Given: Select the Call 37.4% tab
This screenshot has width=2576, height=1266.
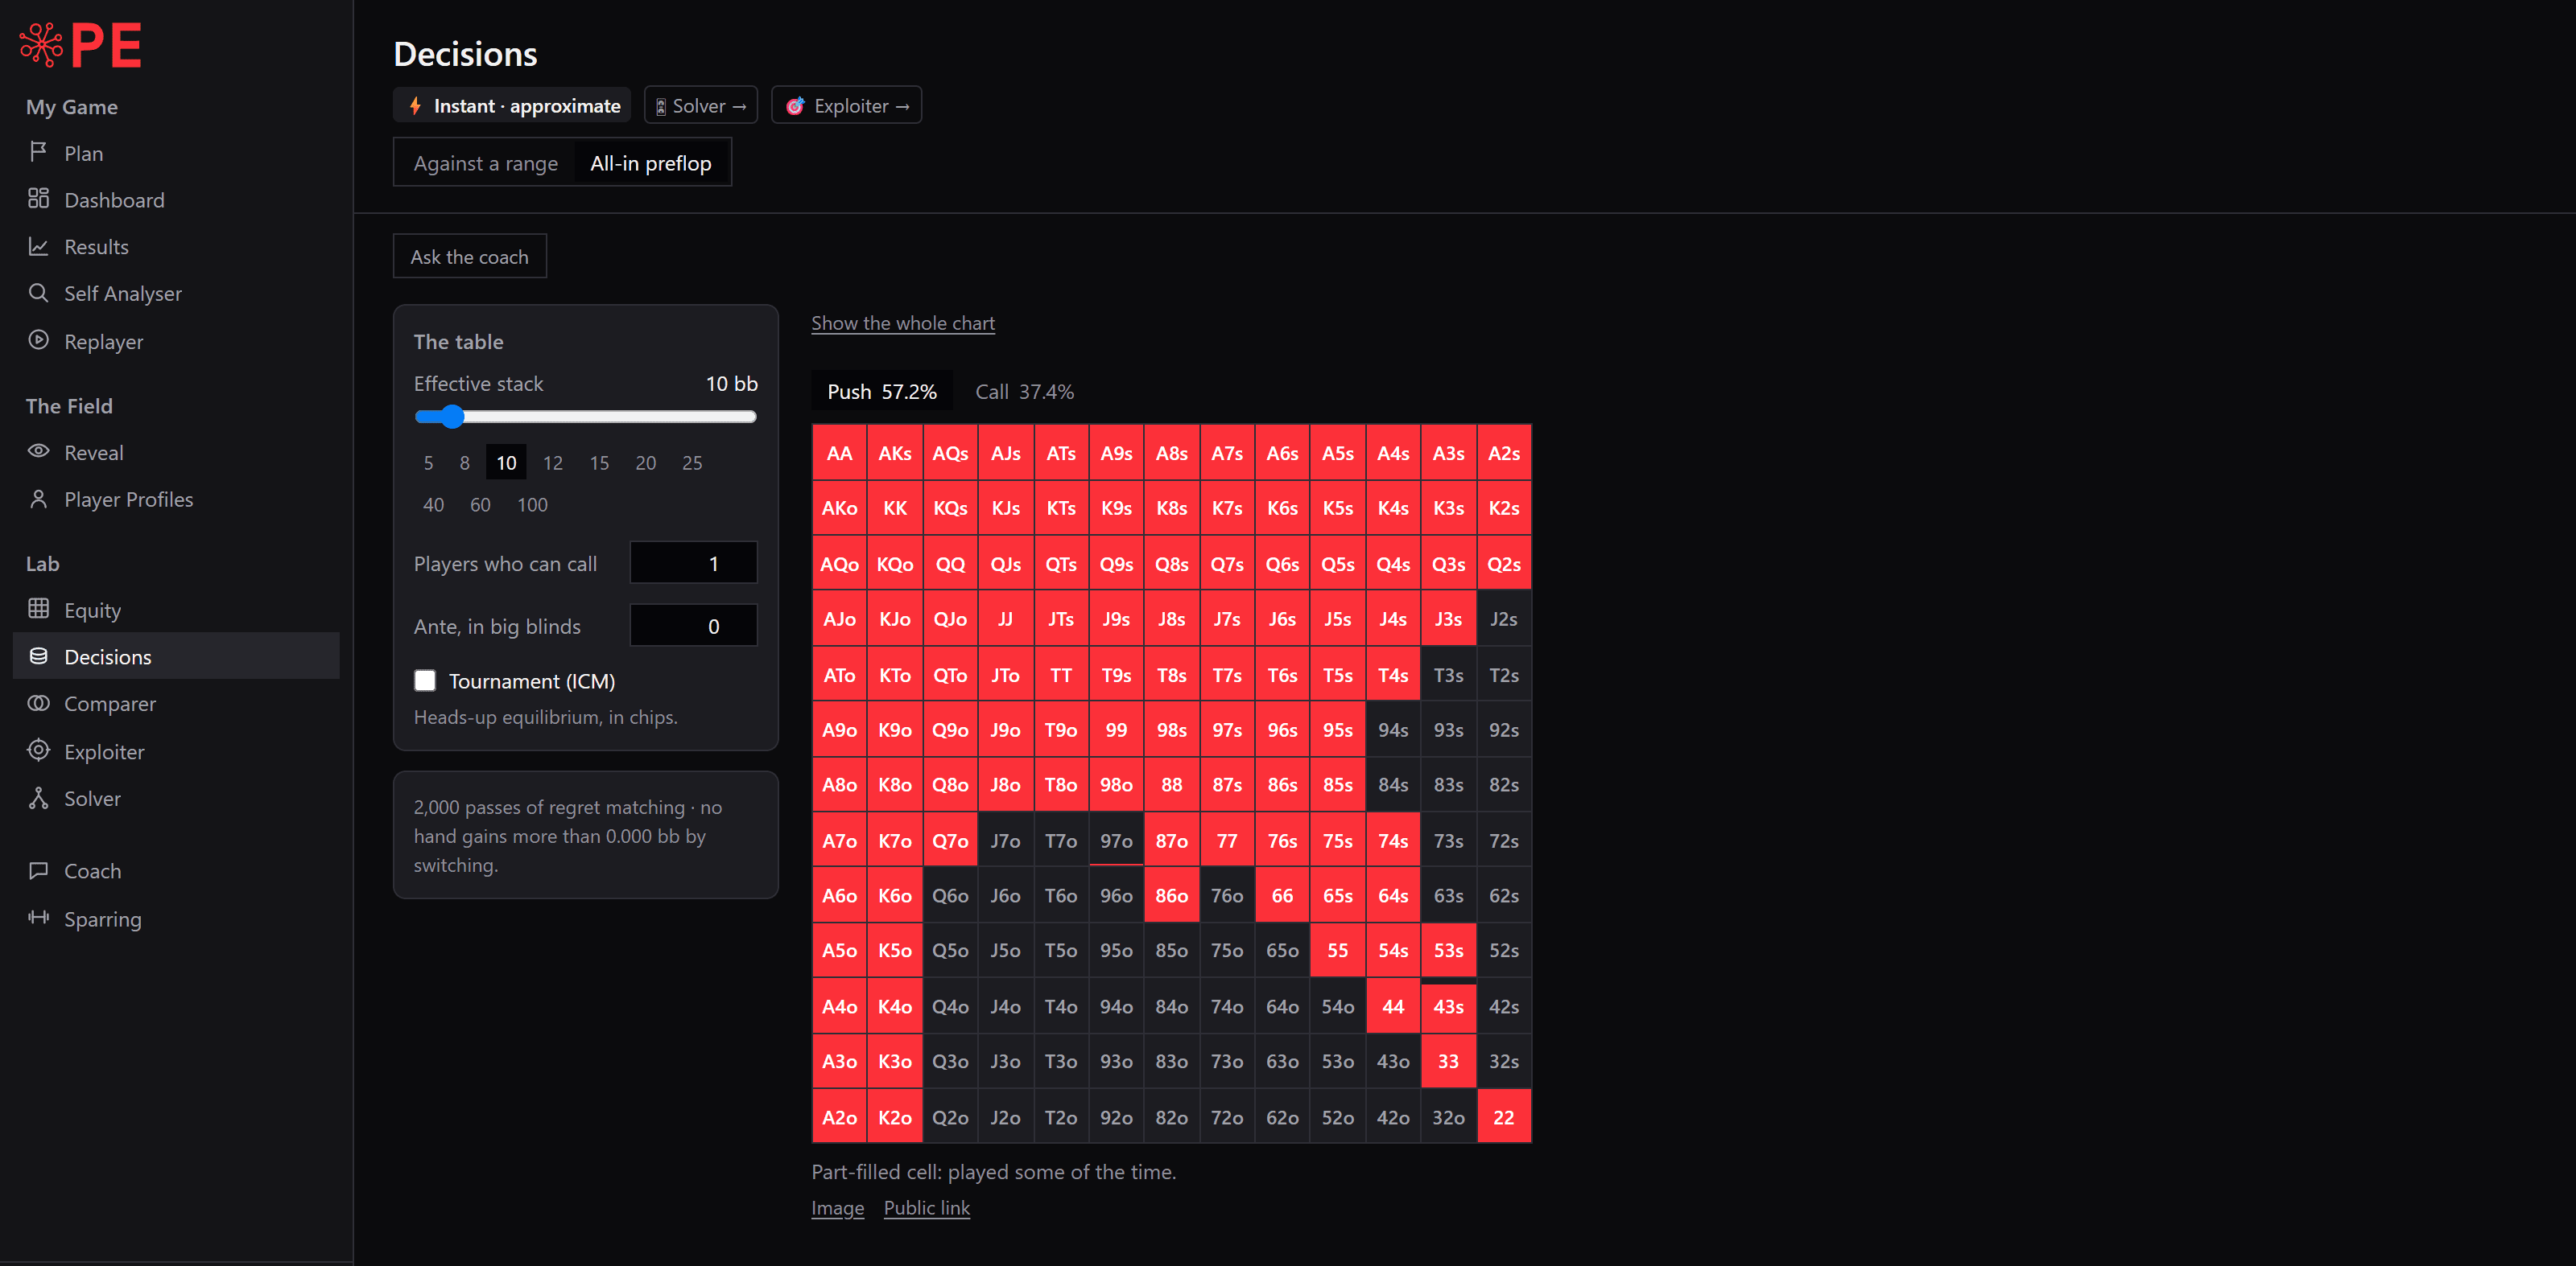Looking at the screenshot, I should [x=1024, y=392].
